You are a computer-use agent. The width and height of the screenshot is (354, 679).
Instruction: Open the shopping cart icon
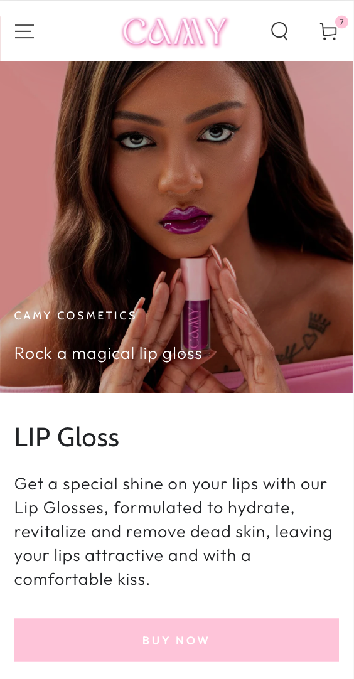point(328,31)
